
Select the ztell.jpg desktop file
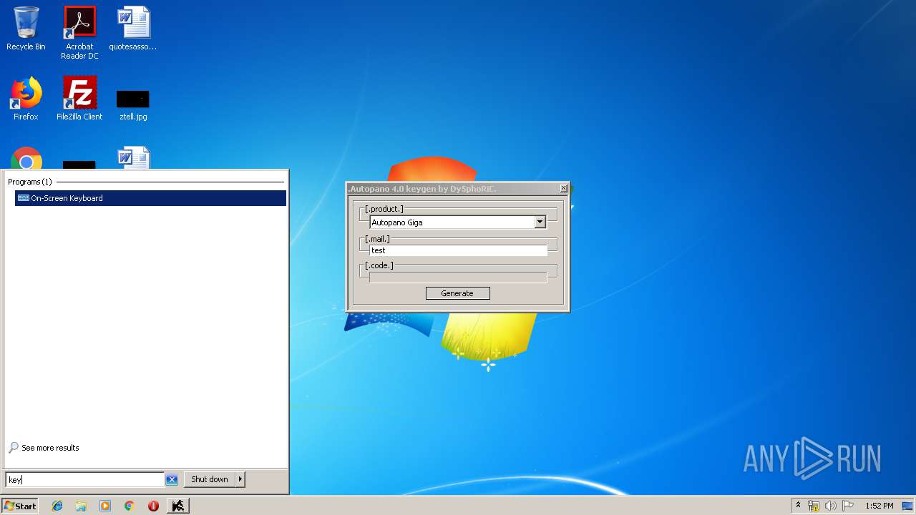tap(133, 104)
